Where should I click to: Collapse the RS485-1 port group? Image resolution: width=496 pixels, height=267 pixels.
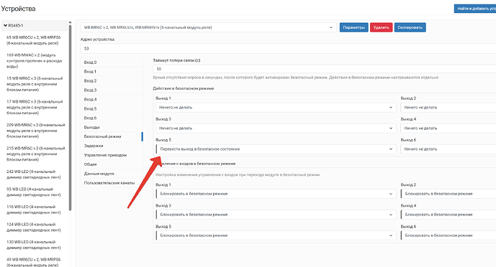pyautogui.click(x=34, y=26)
